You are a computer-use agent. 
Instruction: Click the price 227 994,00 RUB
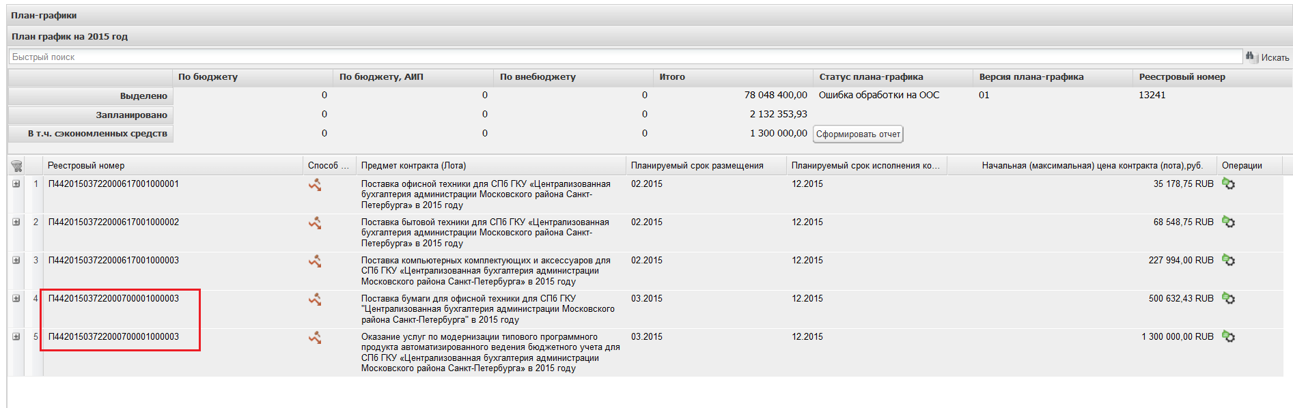tap(1181, 260)
